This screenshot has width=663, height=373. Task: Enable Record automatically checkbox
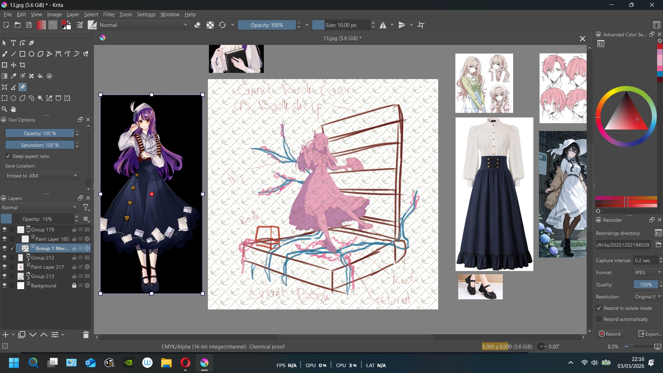(x=599, y=319)
